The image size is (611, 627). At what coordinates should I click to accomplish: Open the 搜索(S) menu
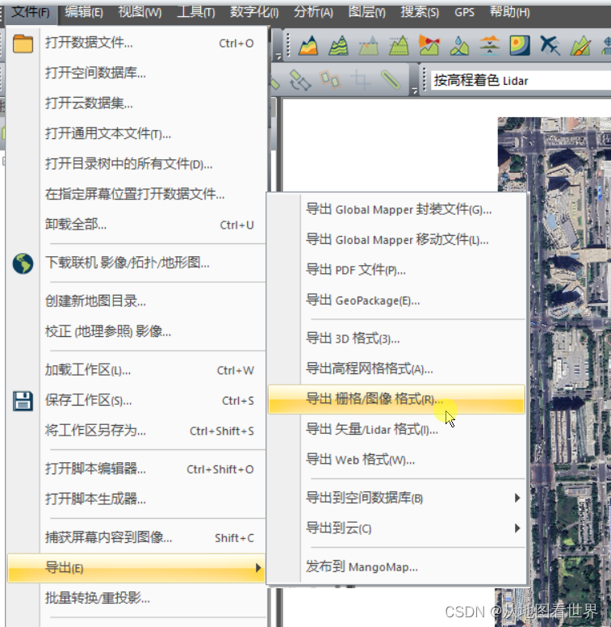(420, 13)
